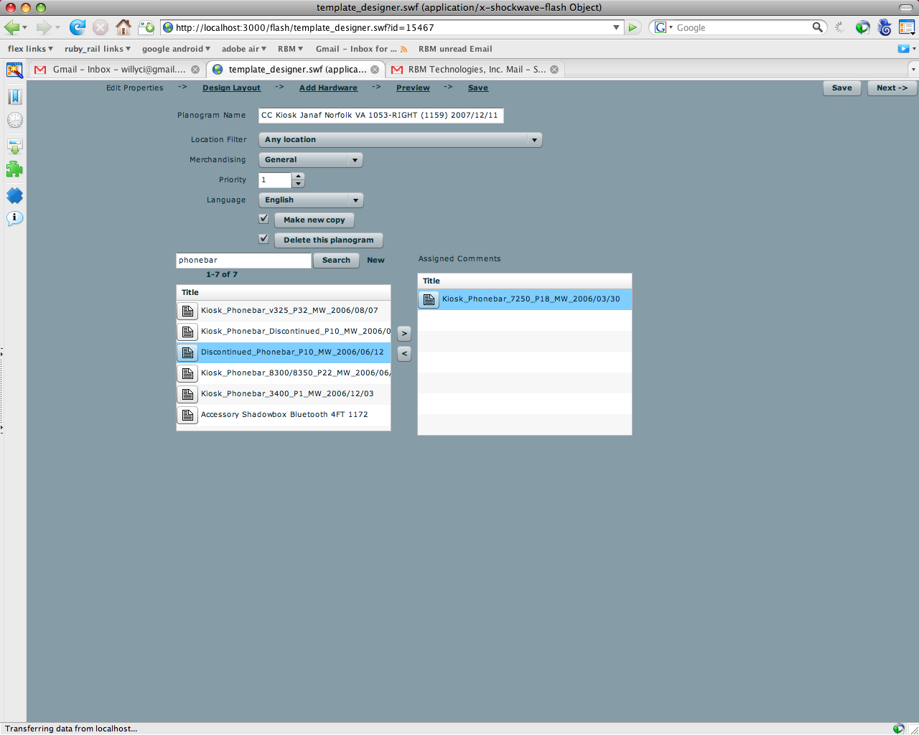Click the Reload icon in the browser toolbar
Image resolution: width=919 pixels, height=735 pixels.
[x=78, y=27]
